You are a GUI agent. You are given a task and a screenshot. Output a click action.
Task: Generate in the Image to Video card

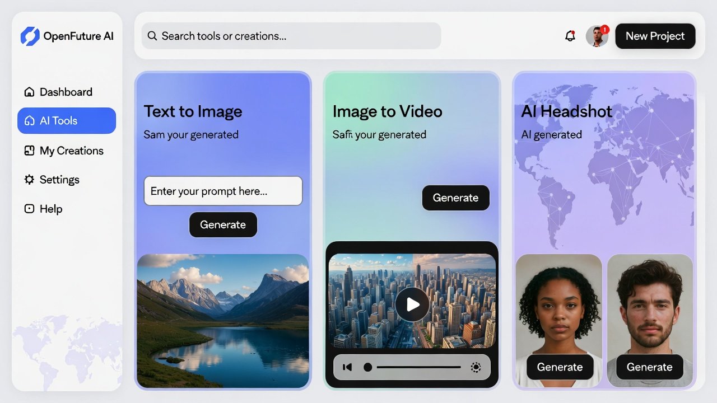pyautogui.click(x=455, y=198)
